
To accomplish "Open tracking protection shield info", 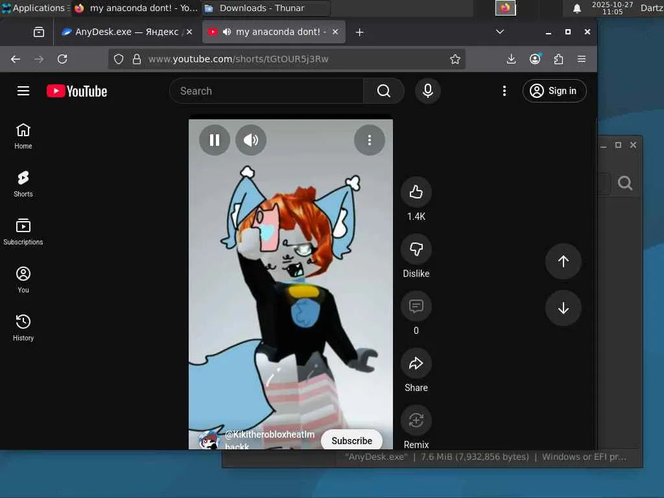I will pos(119,59).
